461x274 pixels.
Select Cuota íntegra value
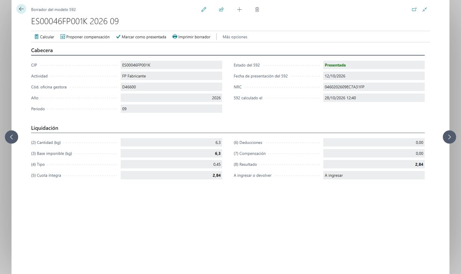pyautogui.click(x=171, y=175)
